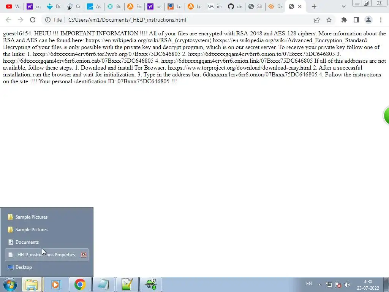
Task: Go back using the browser back arrow
Action: (x=8, y=20)
